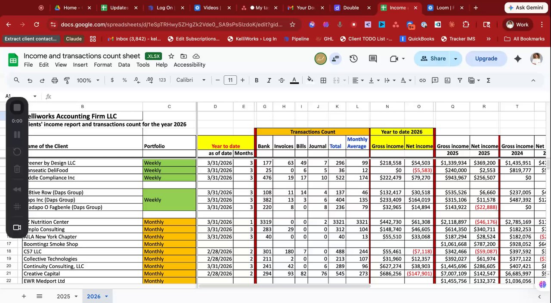This screenshot has width=551, height=303.
Task: Open the fill color picker
Action: pos(310,80)
